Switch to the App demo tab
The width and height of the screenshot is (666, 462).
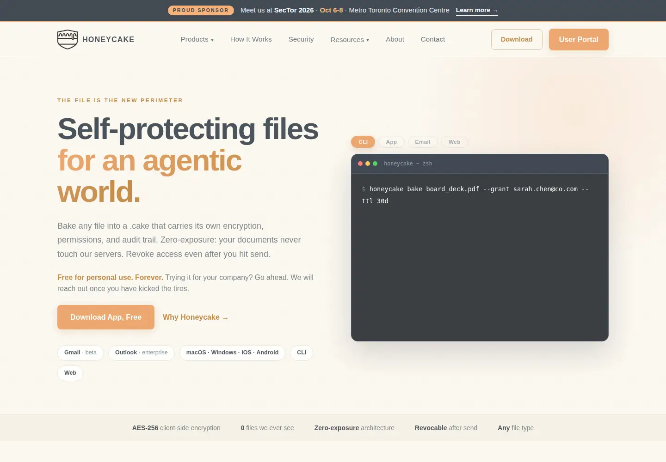[x=391, y=142]
